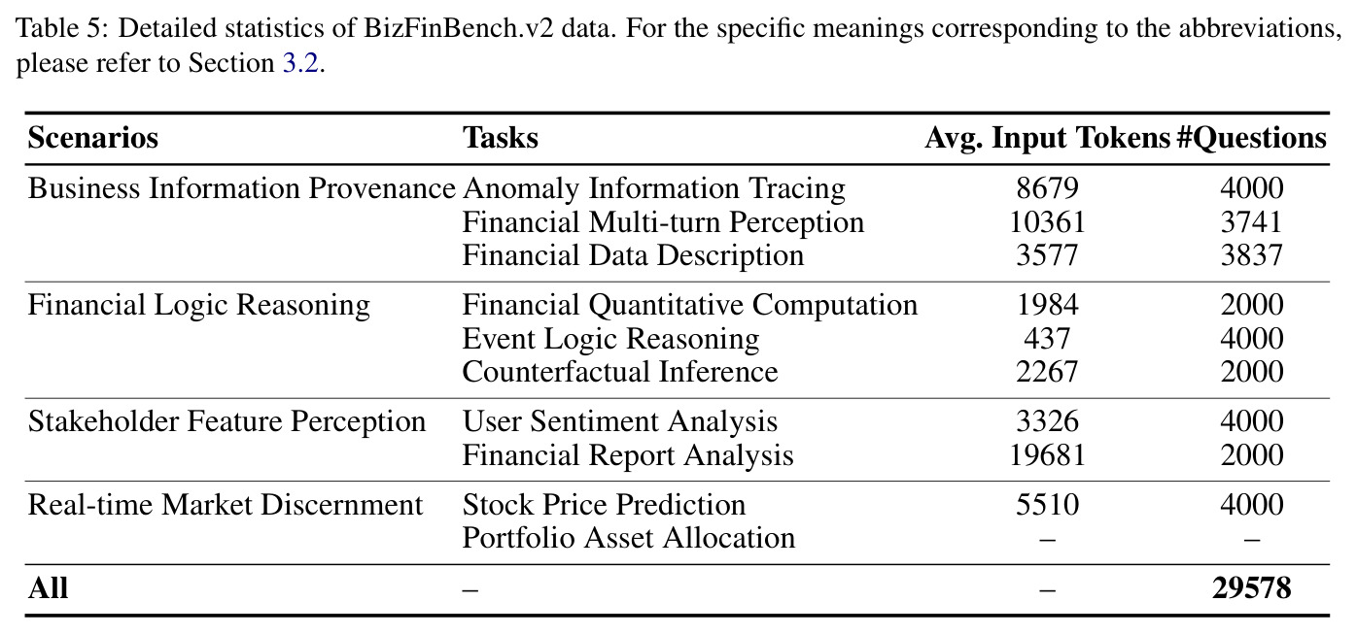Click Anomaly Information Tracing task
The image size is (1357, 635).
coord(654,188)
